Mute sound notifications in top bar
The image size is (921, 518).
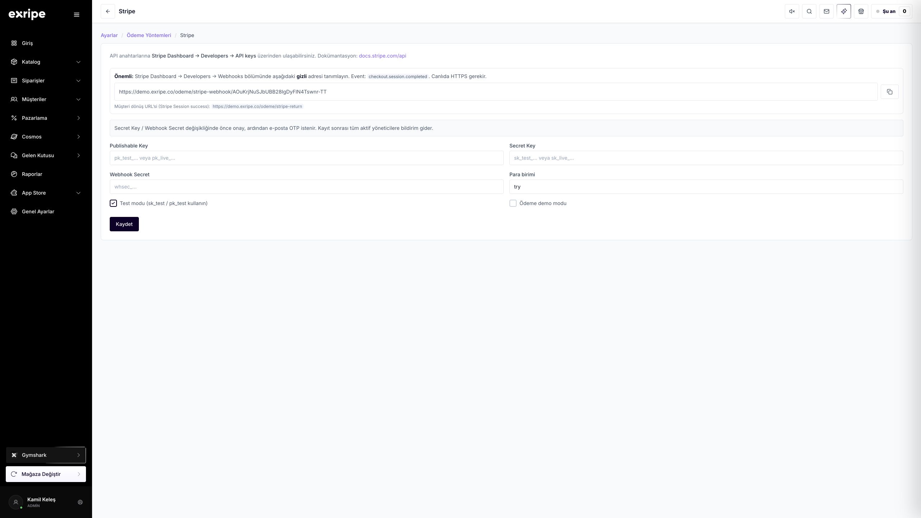pos(792,12)
